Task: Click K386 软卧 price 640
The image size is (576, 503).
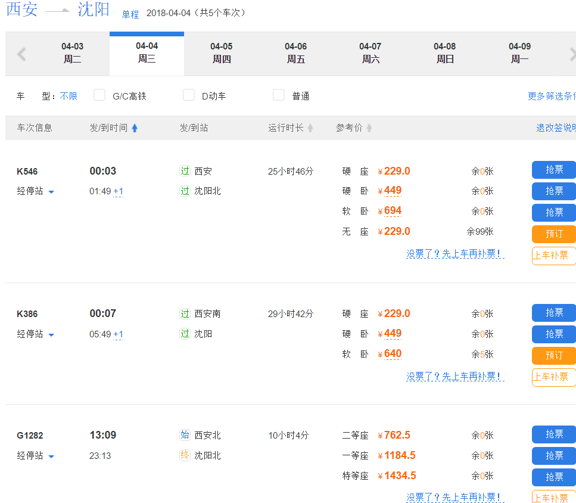Action: tap(393, 354)
